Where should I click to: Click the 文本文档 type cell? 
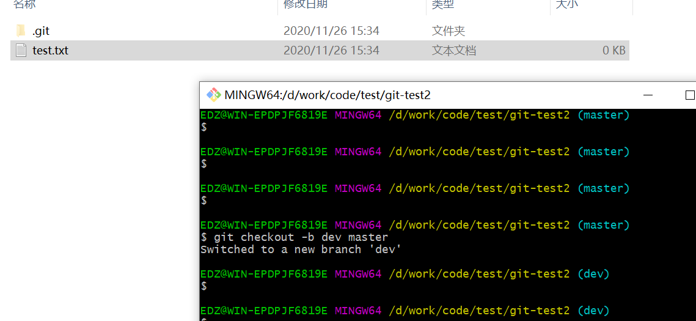click(453, 51)
